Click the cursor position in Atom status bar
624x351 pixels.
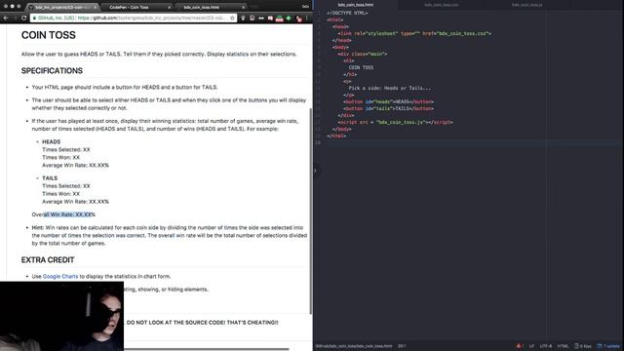402,346
